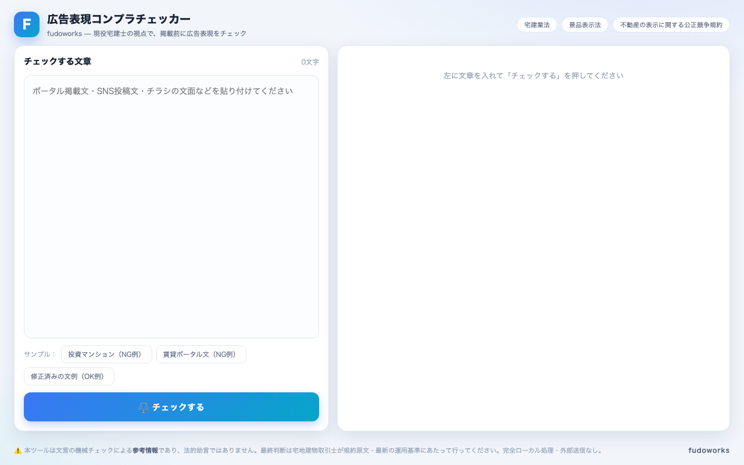The width and height of the screenshot is (744, 465).
Task: Click the blue fudoworks F logo icon
Action: tap(27, 24)
